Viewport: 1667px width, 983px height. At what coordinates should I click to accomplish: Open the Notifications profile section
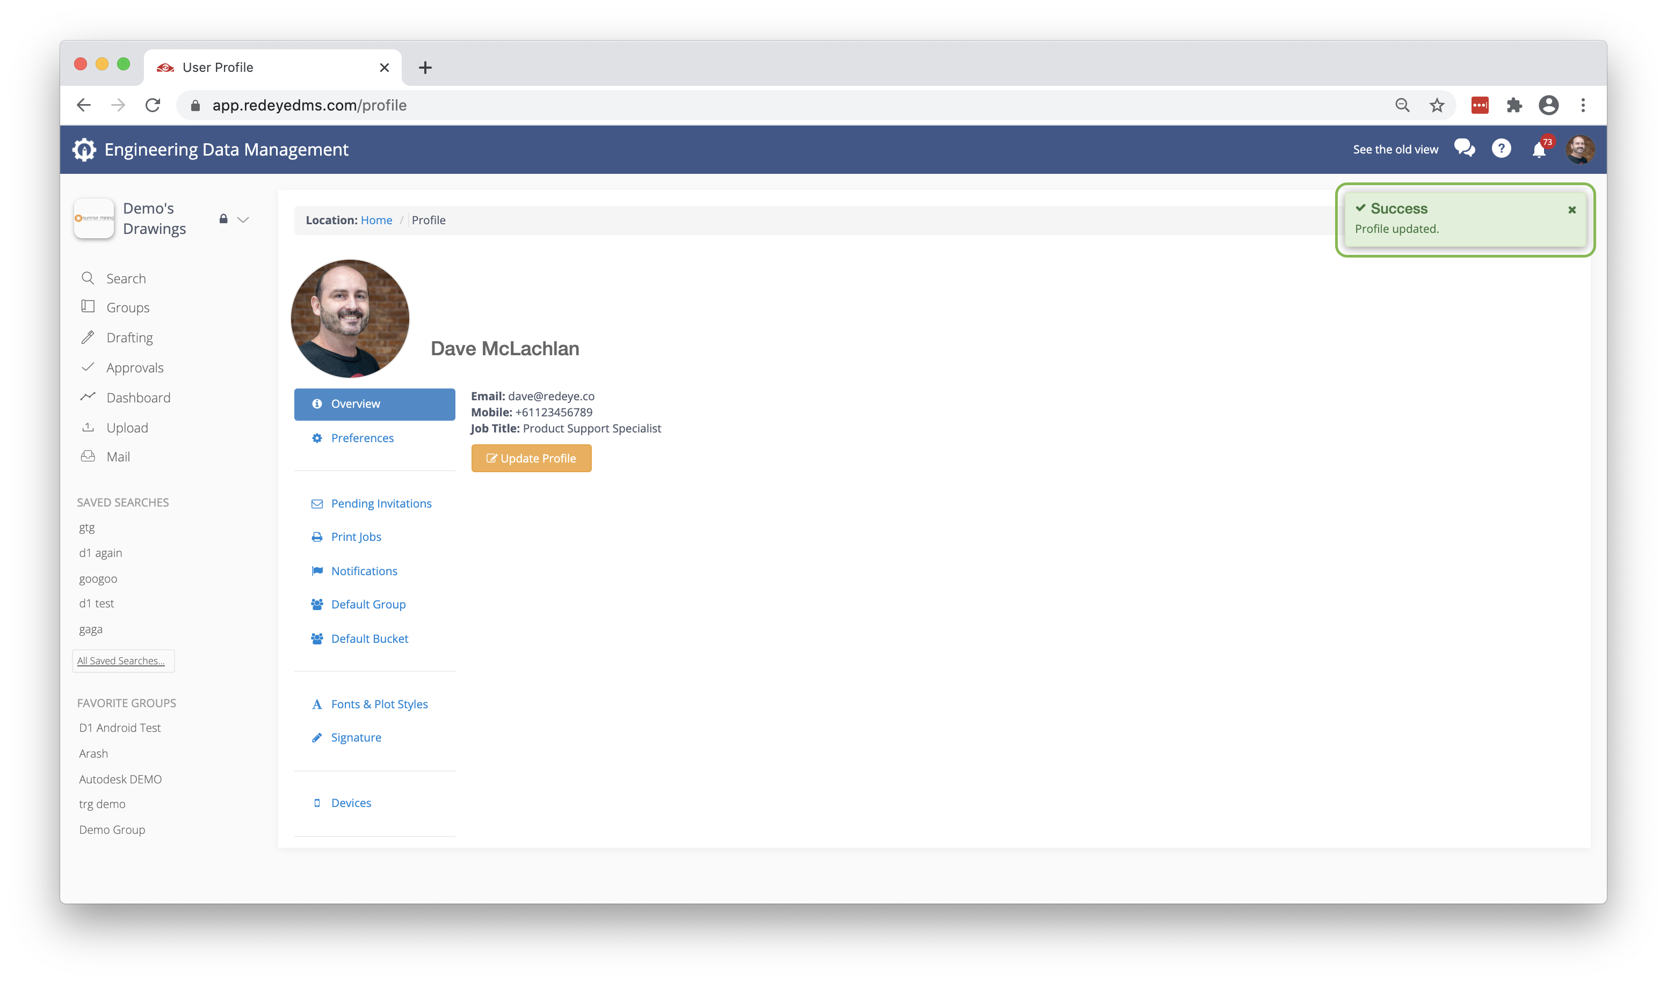[364, 571]
